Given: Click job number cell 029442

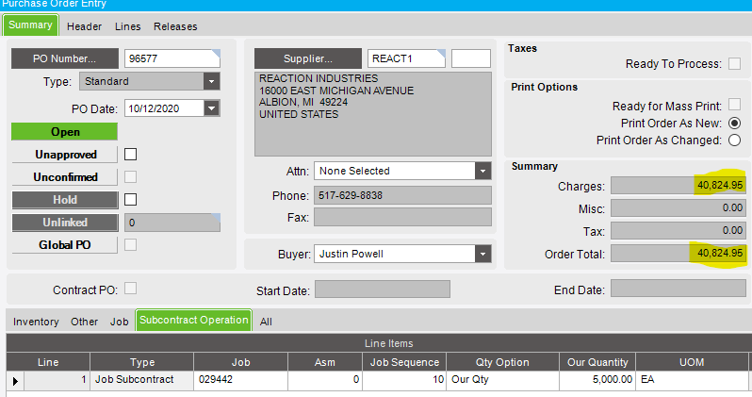Looking at the screenshot, I should [x=240, y=380].
